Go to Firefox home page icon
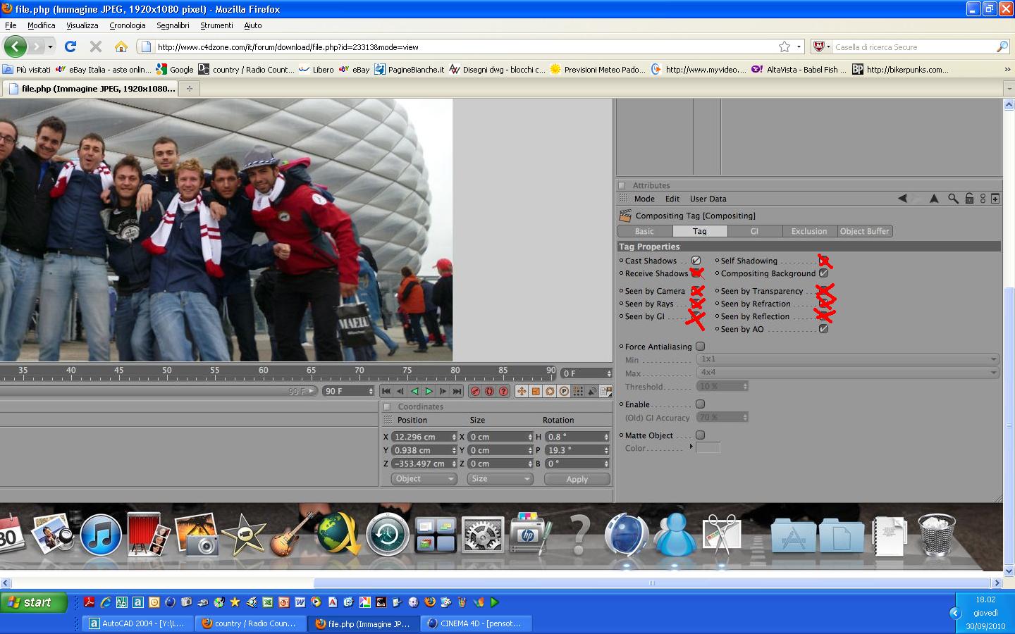The width and height of the screenshot is (1015, 634). [121, 46]
